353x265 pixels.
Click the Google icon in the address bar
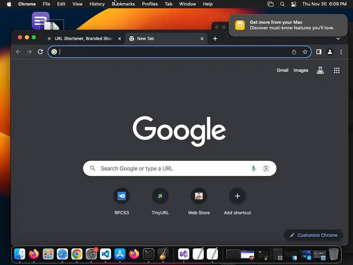coord(54,52)
